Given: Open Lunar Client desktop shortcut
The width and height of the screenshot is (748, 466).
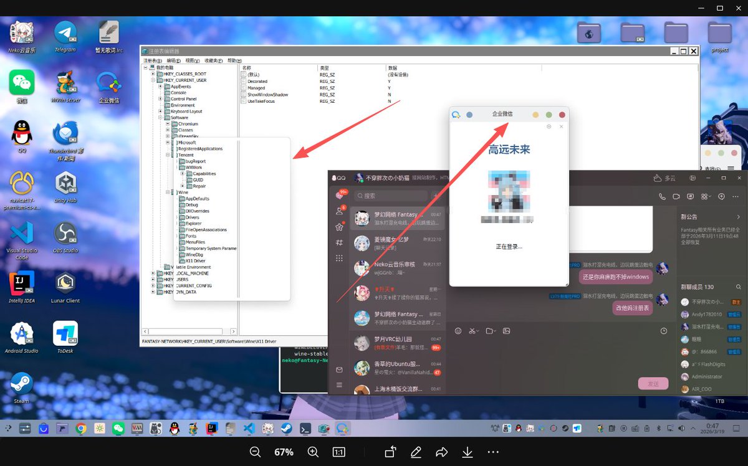Looking at the screenshot, I should coord(65,287).
